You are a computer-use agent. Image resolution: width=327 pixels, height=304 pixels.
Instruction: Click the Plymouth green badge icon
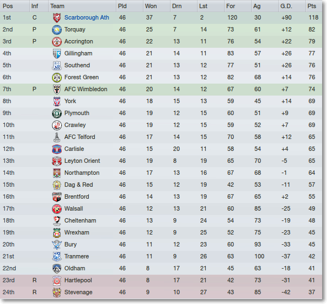[57, 113]
